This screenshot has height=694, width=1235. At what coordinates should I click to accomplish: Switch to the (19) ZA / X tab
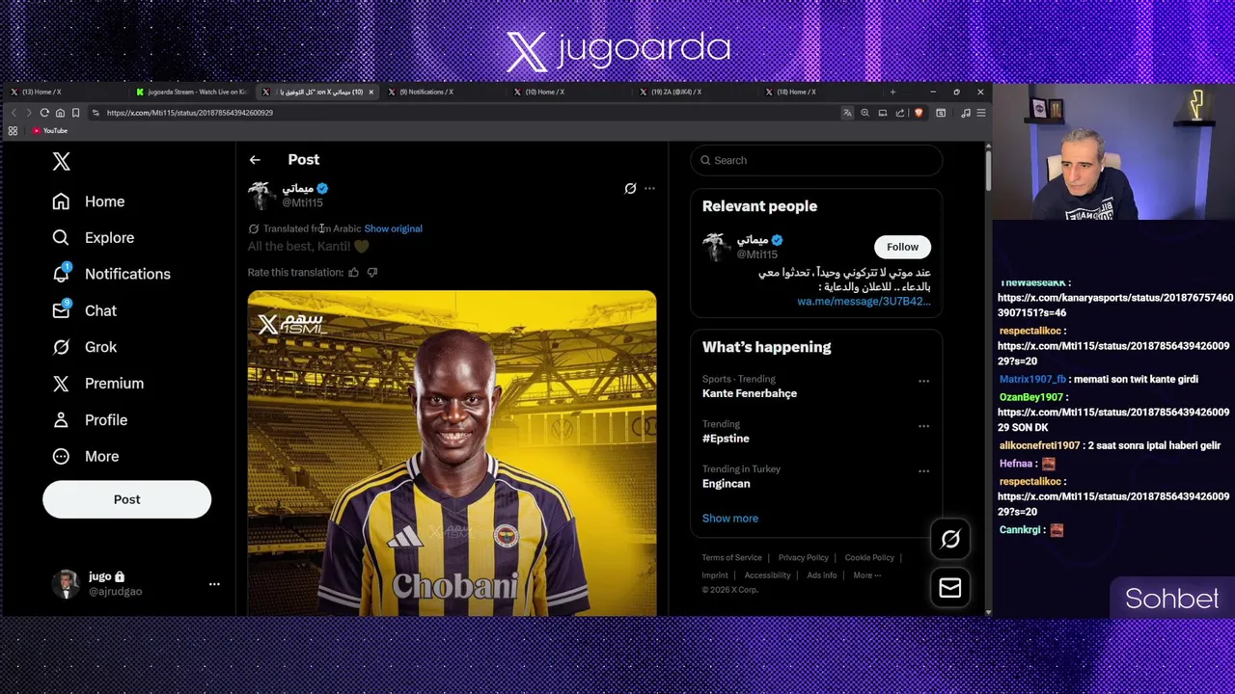tap(675, 92)
